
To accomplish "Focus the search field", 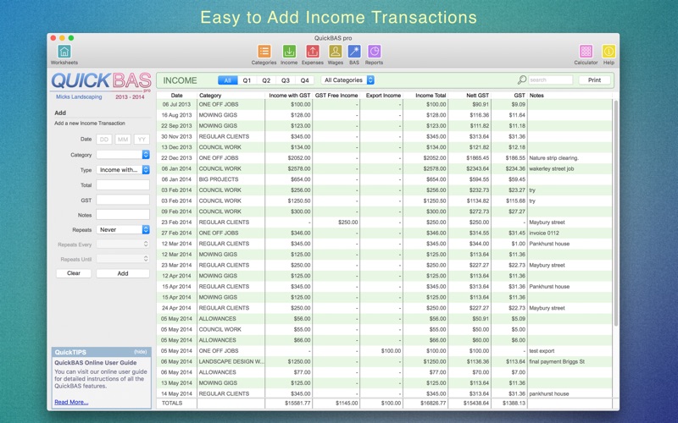I will coord(550,80).
